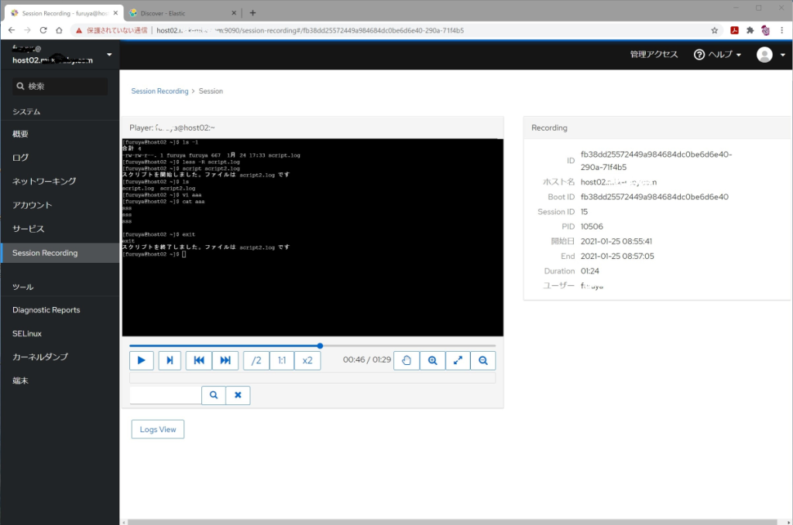The image size is (793, 525).
Task: Fit player to size with arrows icon
Action: pos(458,360)
